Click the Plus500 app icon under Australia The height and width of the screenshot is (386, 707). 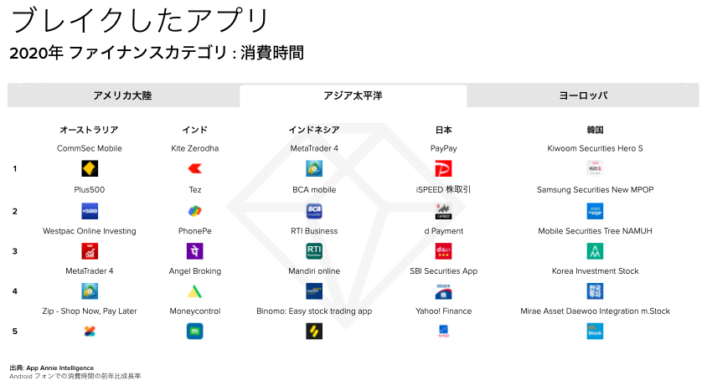tap(90, 211)
